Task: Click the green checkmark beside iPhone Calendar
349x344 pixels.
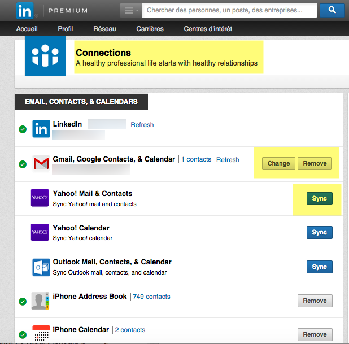Action: [x=23, y=334]
